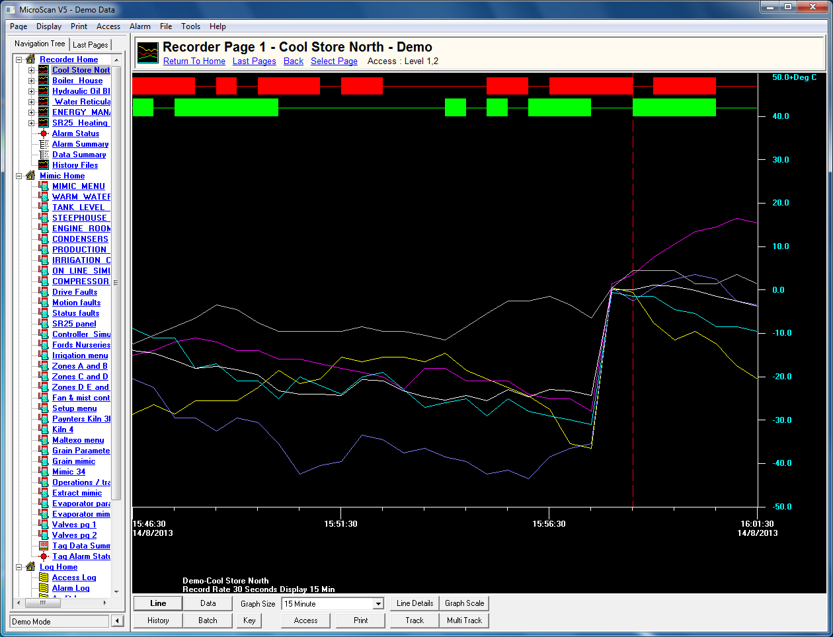Click the Valves pg 1 mimic icon

coord(44,525)
